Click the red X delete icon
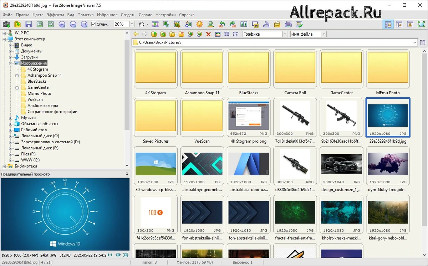Screen dimensions: 428x266 [x=208, y=34]
